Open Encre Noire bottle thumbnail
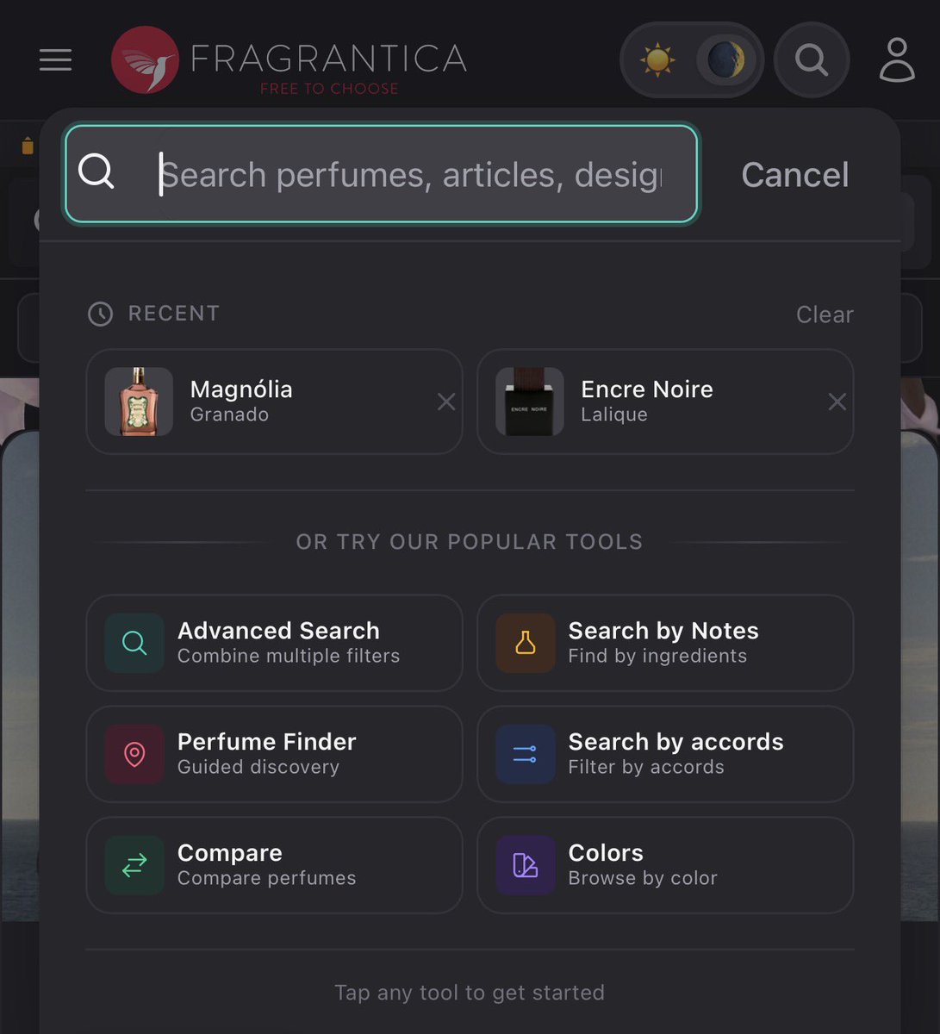The width and height of the screenshot is (940, 1034). pyautogui.click(x=530, y=402)
